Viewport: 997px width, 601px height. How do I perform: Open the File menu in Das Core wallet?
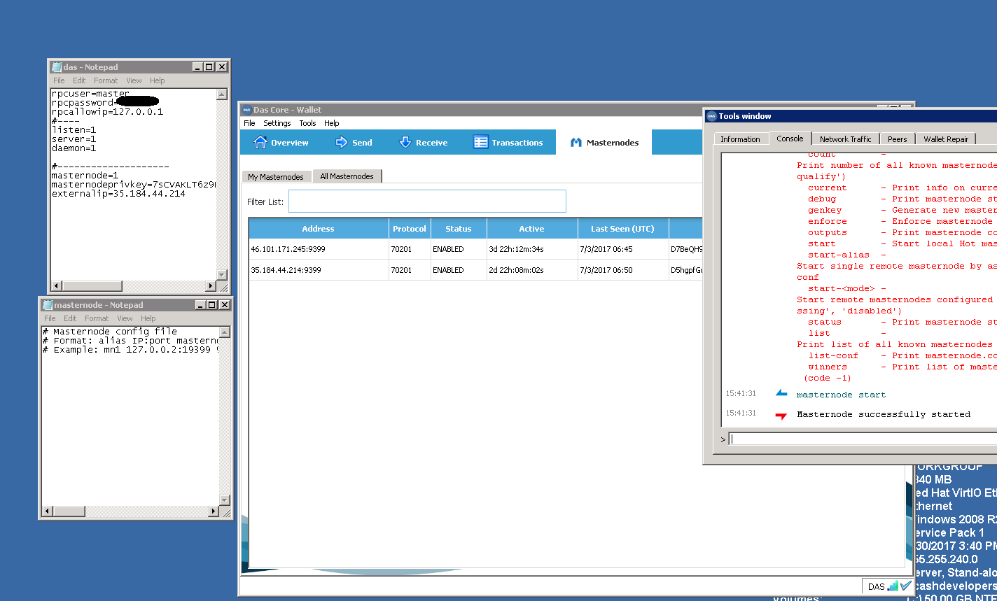249,123
